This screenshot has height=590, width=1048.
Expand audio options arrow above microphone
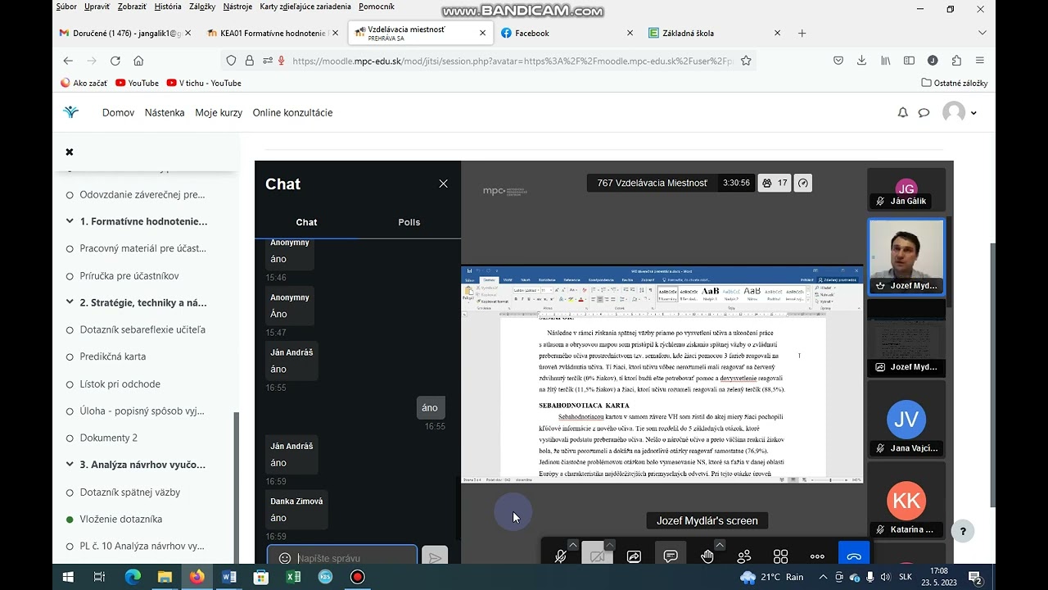[x=573, y=545]
